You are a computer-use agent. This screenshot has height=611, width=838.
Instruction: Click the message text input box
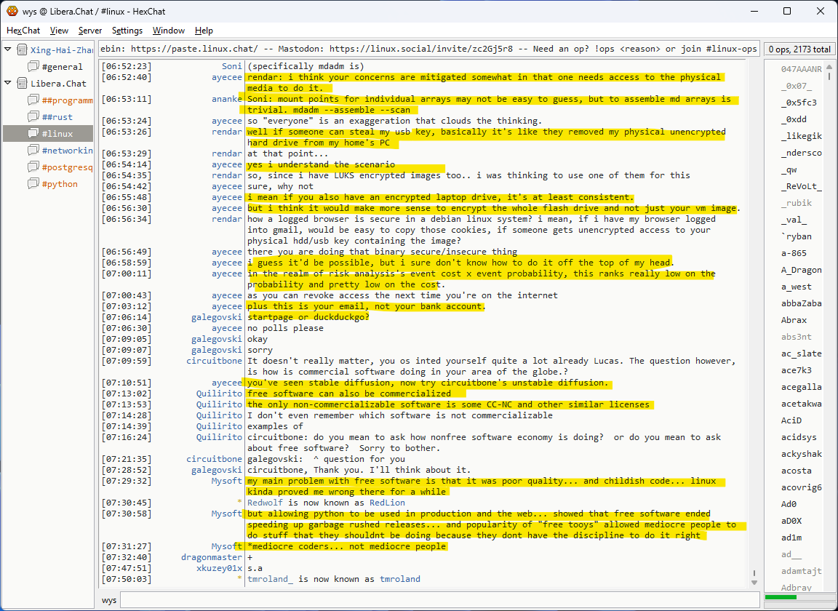[x=436, y=600]
